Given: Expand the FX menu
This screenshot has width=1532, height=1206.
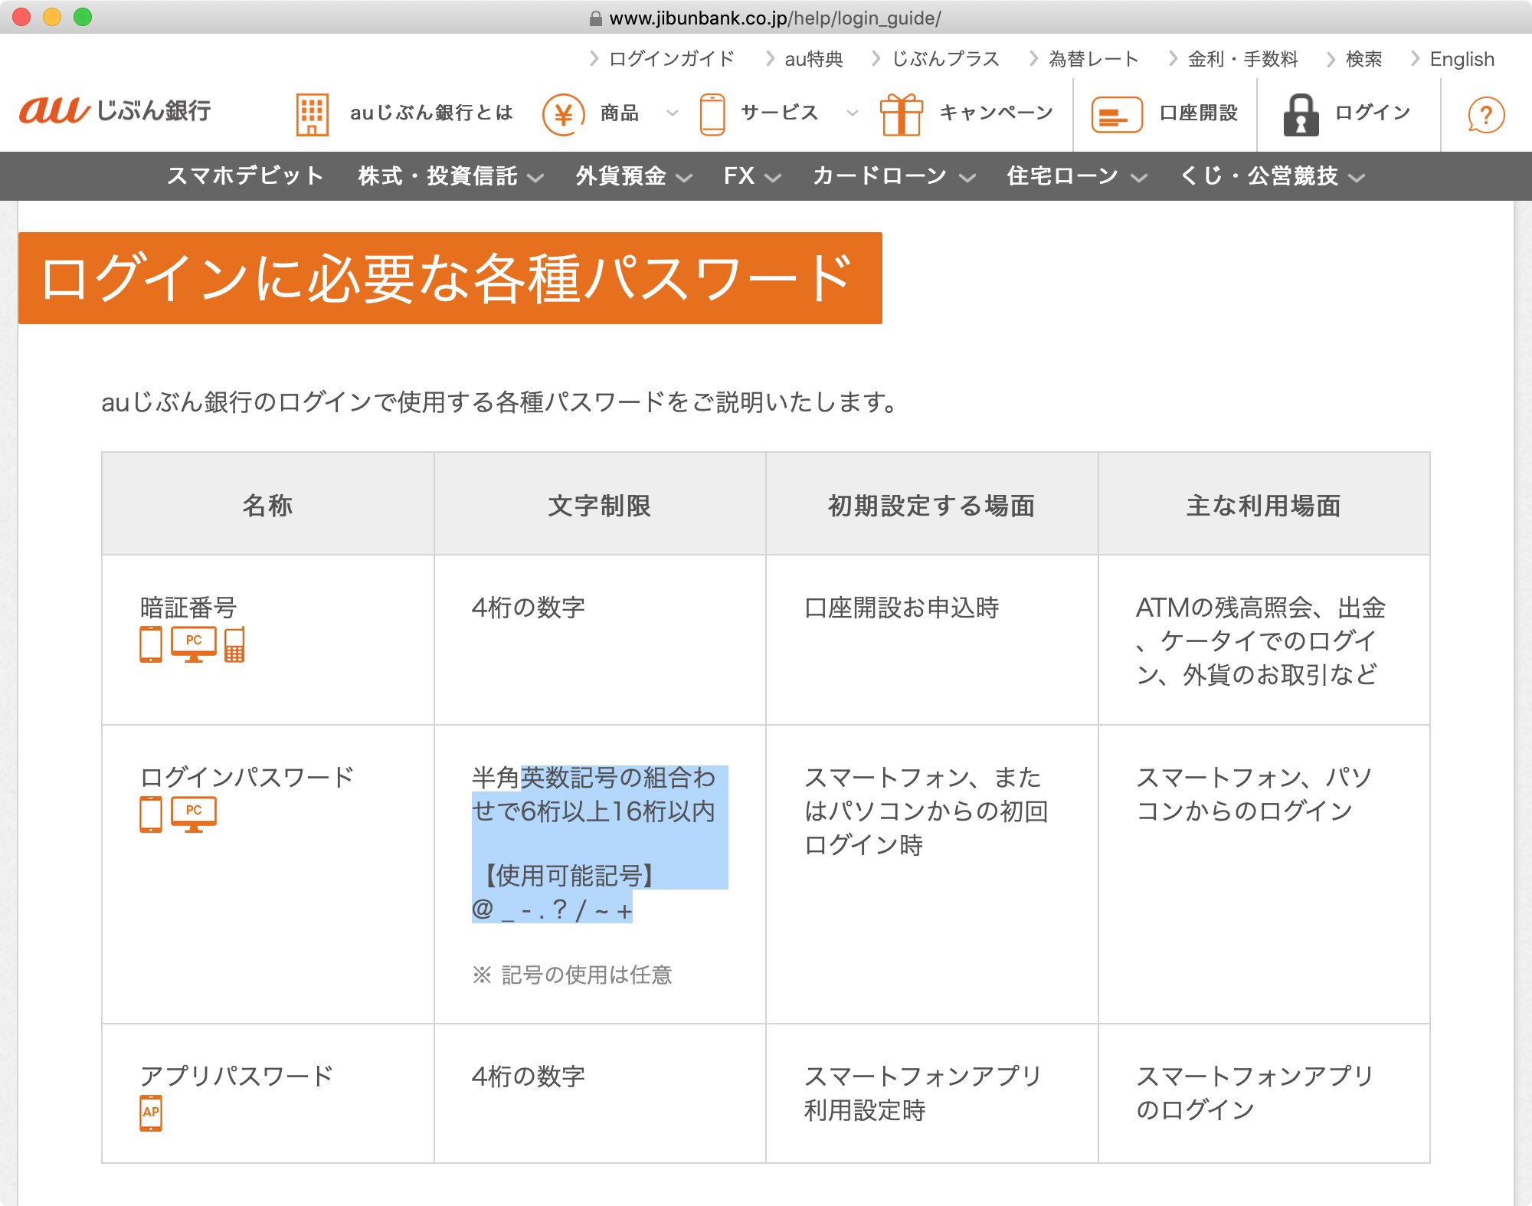Looking at the screenshot, I should coord(752,176).
